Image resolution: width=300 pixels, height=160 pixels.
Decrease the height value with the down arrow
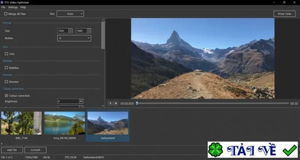pyautogui.click(x=89, y=32)
